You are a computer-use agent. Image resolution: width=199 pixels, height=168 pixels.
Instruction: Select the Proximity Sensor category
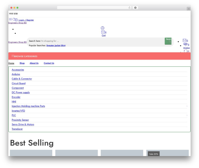20,120
